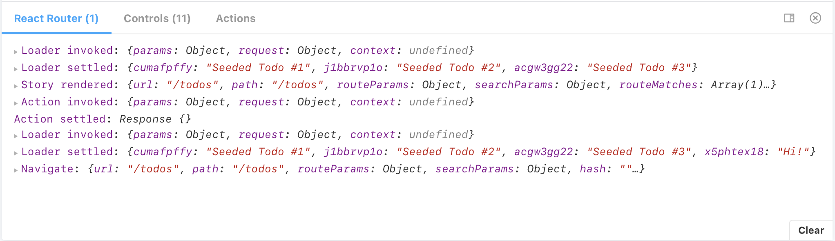The image size is (835, 241).
Task: Change addon panel orientation icon
Action: point(789,18)
